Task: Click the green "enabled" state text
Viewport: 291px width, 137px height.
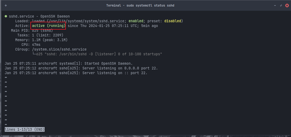Action: [136, 21]
